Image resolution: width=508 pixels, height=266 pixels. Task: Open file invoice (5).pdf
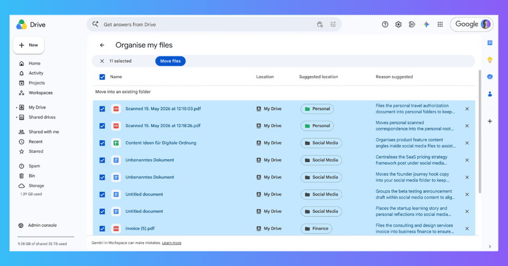click(x=140, y=229)
